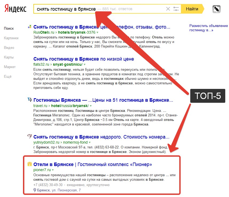Open result Снять гостиницу по низкой цене
The height and width of the screenshot is (197, 229).
coord(84,59)
